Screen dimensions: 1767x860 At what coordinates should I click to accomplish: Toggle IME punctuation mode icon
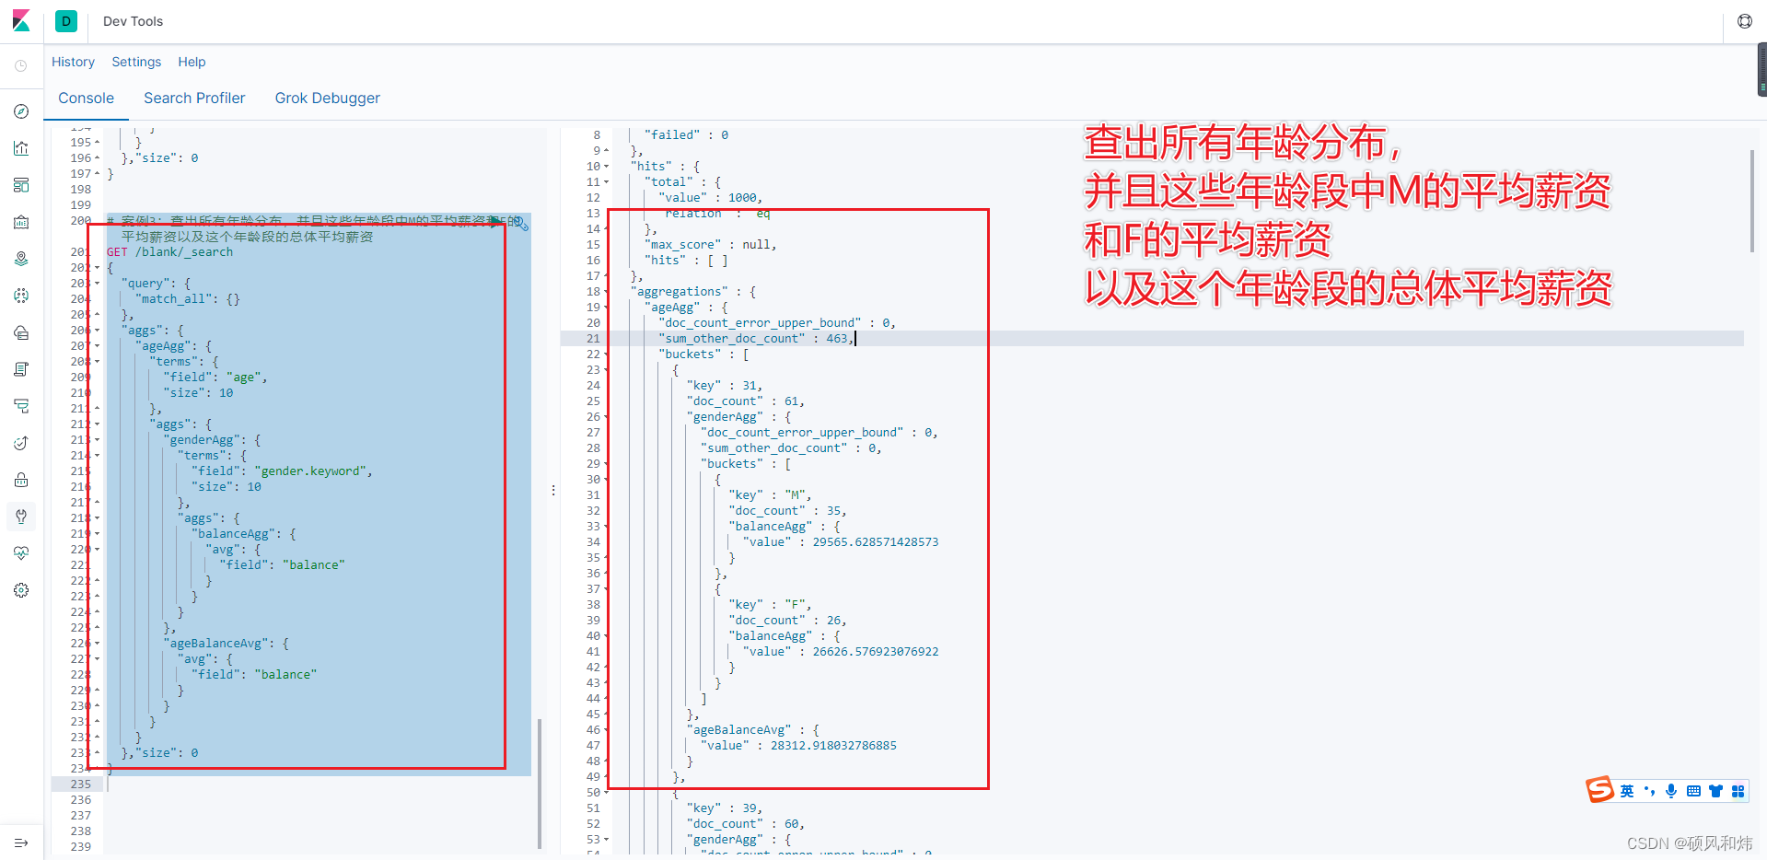(x=1649, y=791)
